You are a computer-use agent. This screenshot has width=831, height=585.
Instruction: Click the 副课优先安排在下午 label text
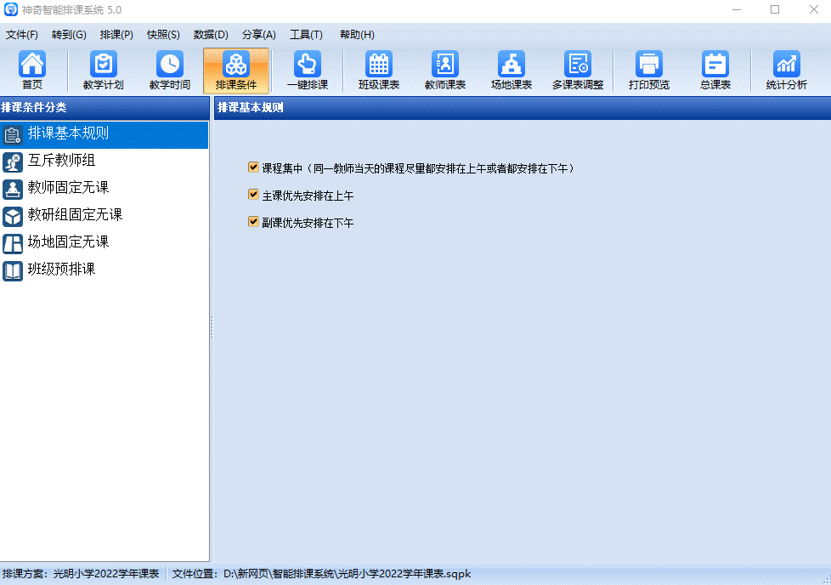[x=308, y=223]
